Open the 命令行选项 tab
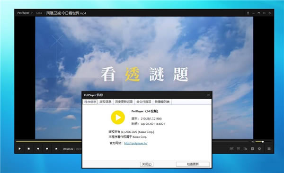The height and width of the screenshot is (173, 284). (144, 102)
